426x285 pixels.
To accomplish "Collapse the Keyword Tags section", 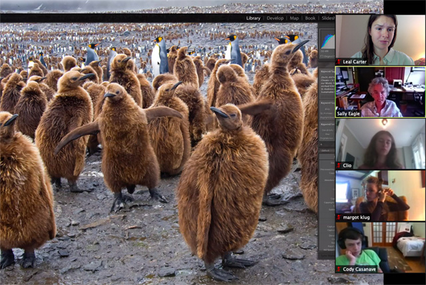I will pyautogui.click(x=327, y=71).
